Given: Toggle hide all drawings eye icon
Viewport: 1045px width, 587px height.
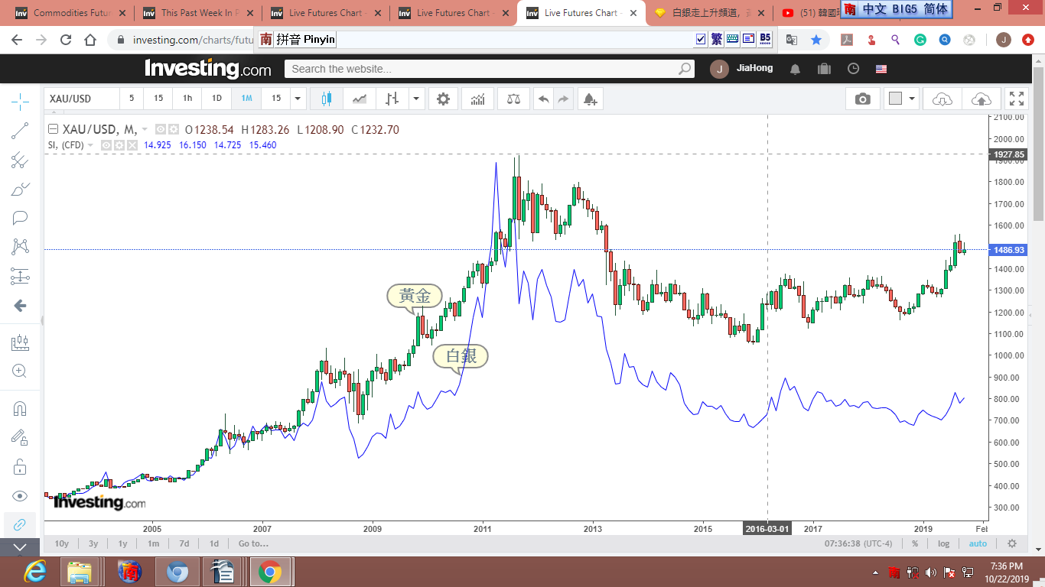Looking at the screenshot, I should 20,496.
